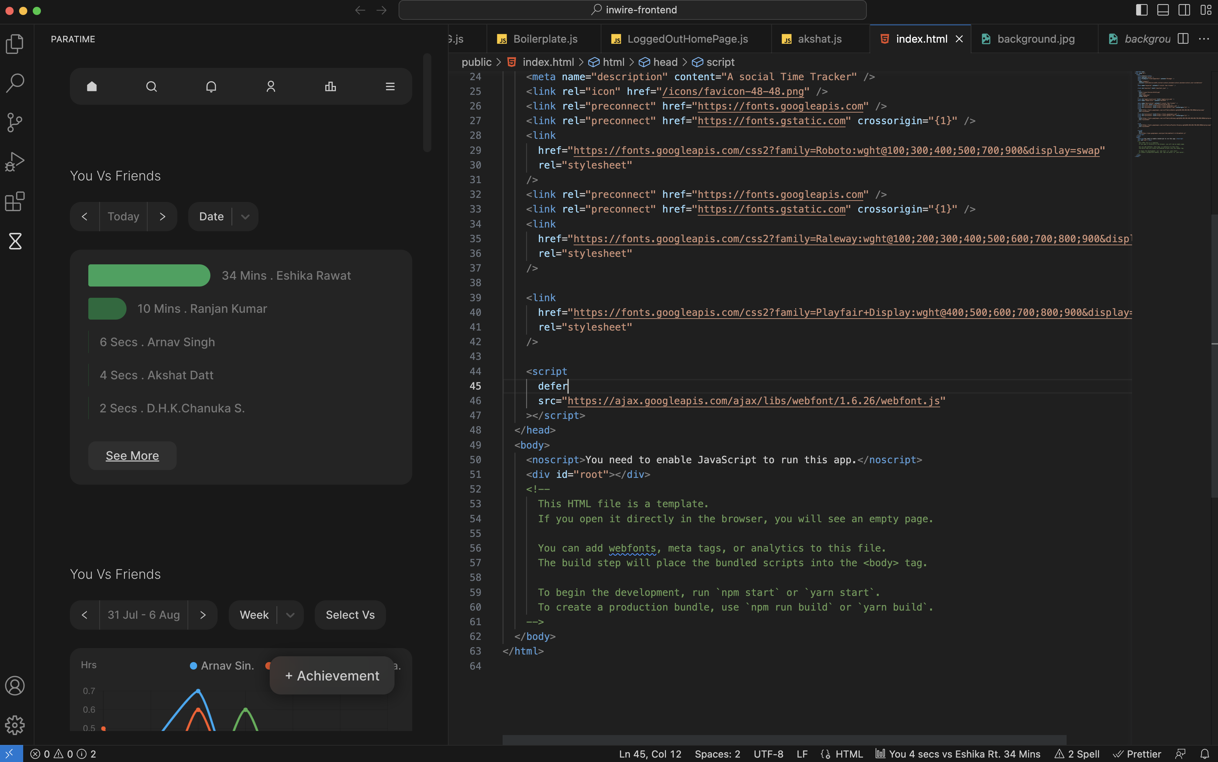Click the index.html tab

[921, 38]
